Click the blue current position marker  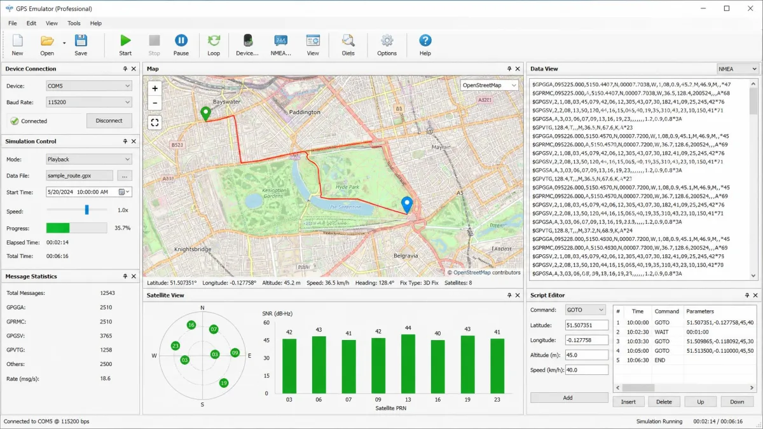tap(407, 205)
